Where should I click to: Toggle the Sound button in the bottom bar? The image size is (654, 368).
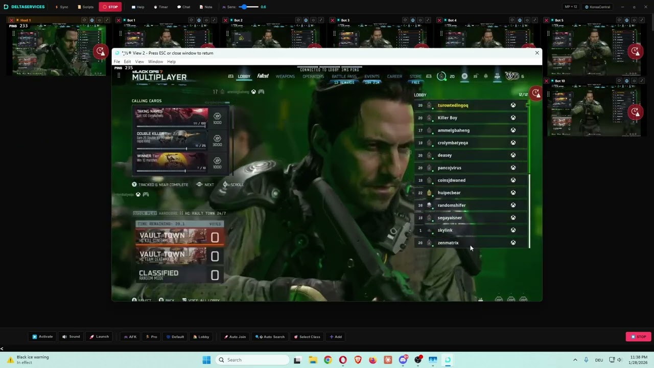[x=72, y=337]
